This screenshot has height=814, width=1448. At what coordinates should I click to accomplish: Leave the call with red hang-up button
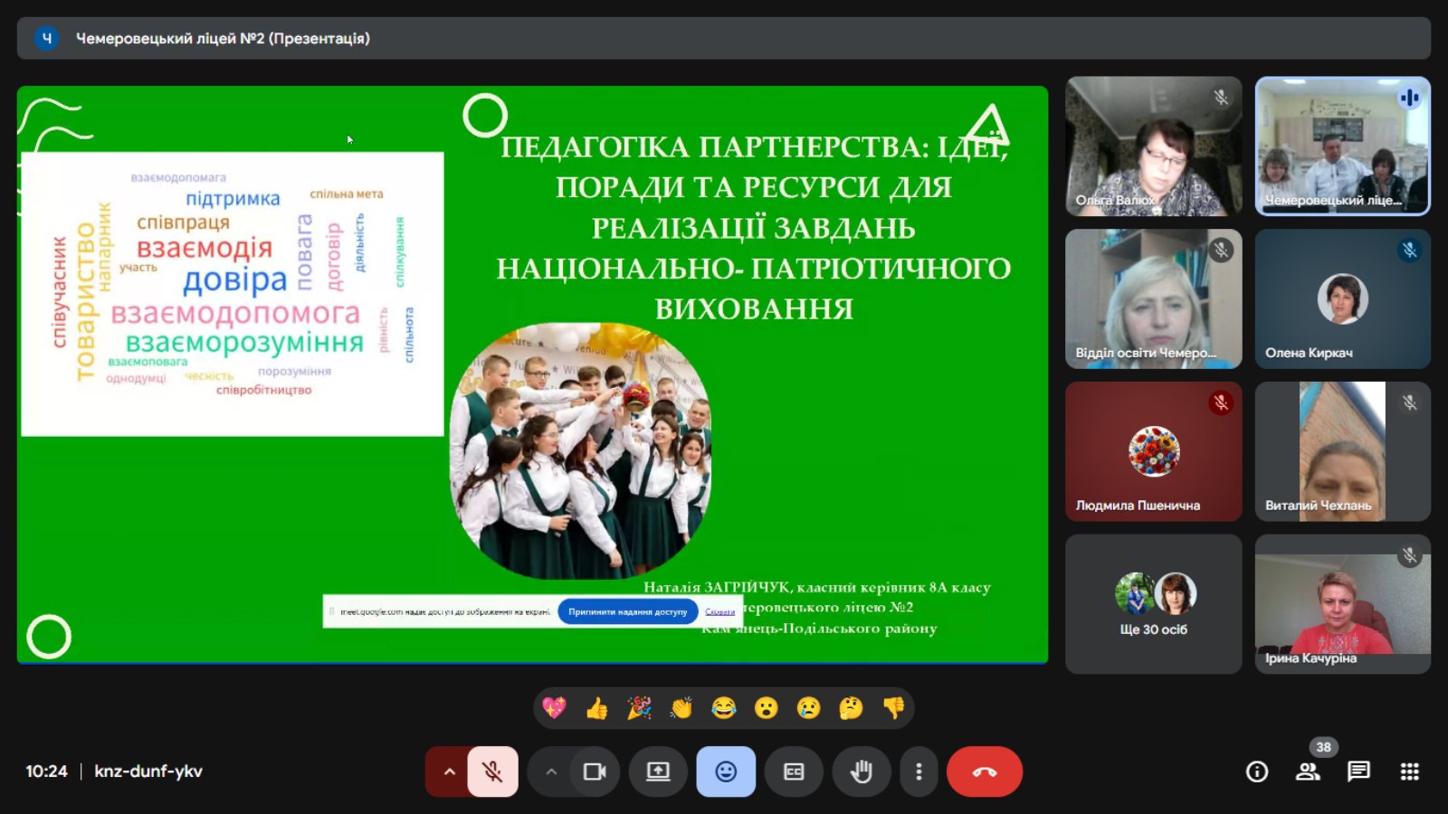(985, 771)
